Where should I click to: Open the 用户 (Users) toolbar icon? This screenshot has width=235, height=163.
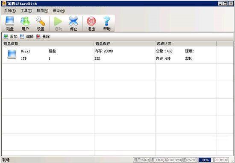pyautogui.click(x=25, y=23)
